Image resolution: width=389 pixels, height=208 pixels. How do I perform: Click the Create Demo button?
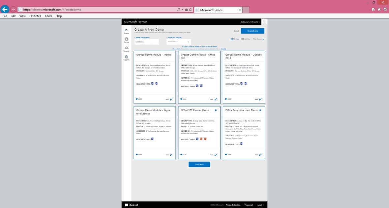[x=253, y=31]
